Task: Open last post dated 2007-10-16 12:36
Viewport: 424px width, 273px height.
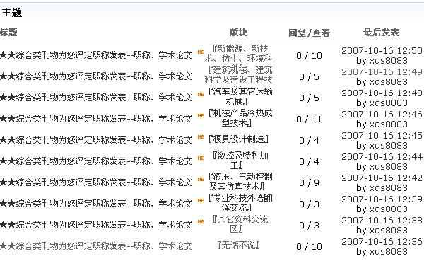Action: click(382, 241)
